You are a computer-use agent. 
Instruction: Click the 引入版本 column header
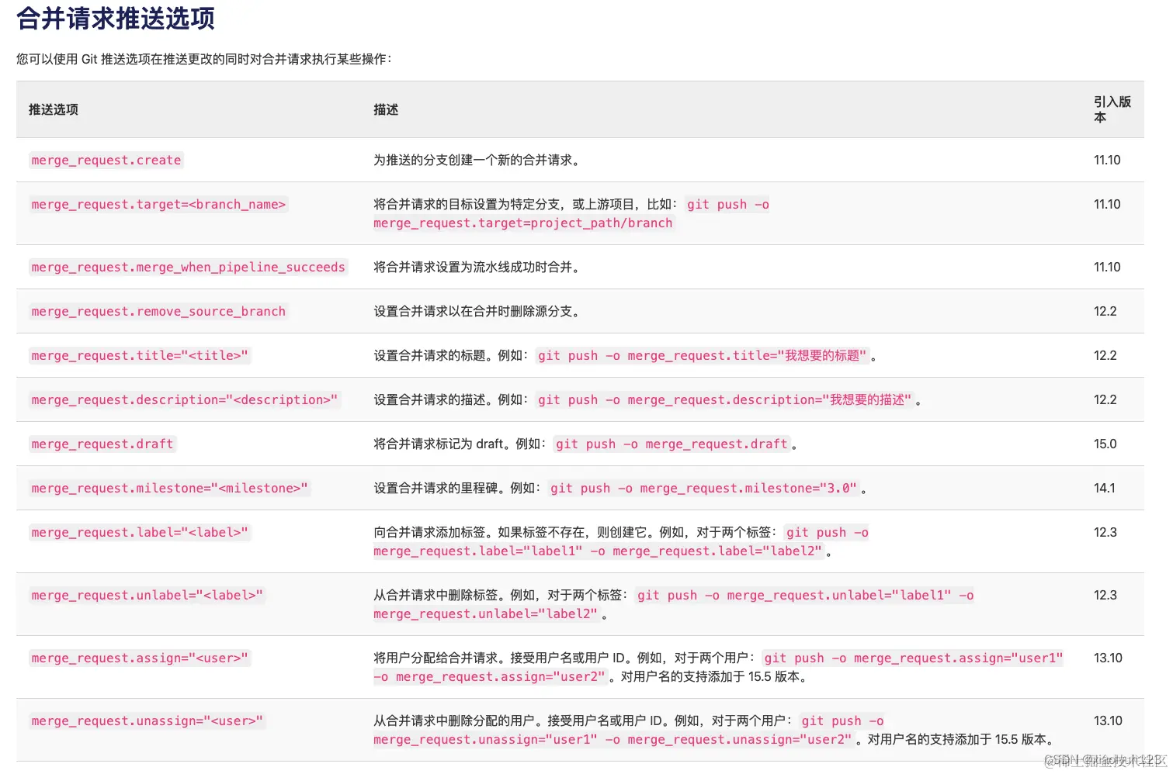click(1112, 109)
